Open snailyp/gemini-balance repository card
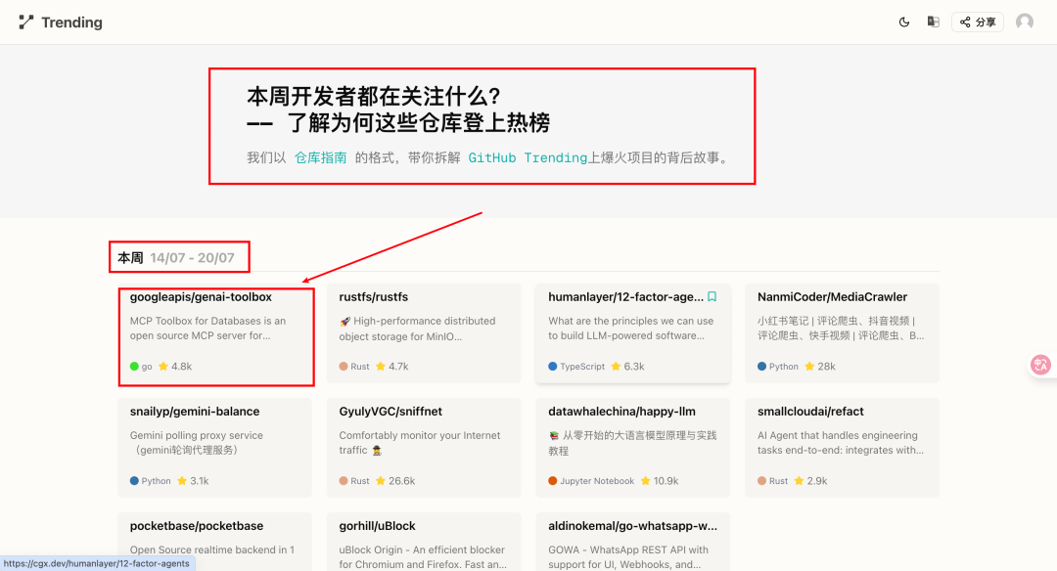 point(215,448)
